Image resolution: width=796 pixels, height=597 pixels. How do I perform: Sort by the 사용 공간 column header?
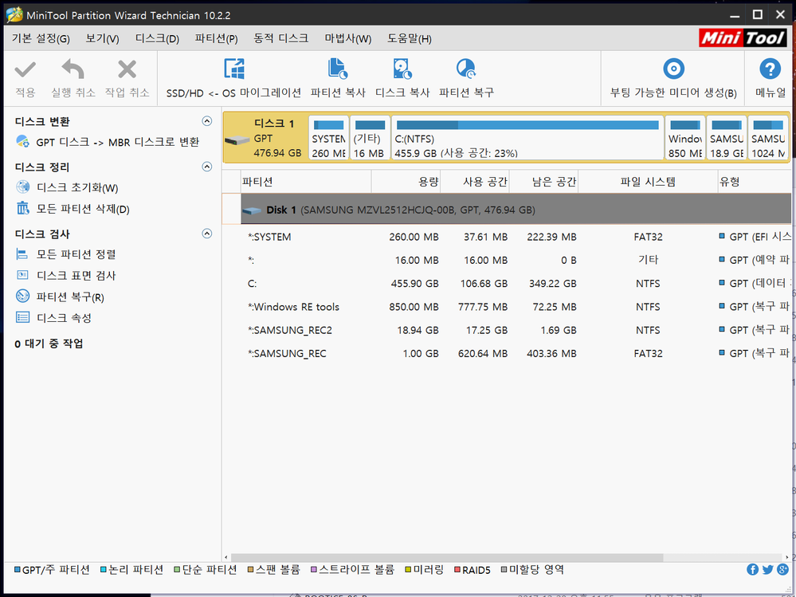pyautogui.click(x=475, y=182)
